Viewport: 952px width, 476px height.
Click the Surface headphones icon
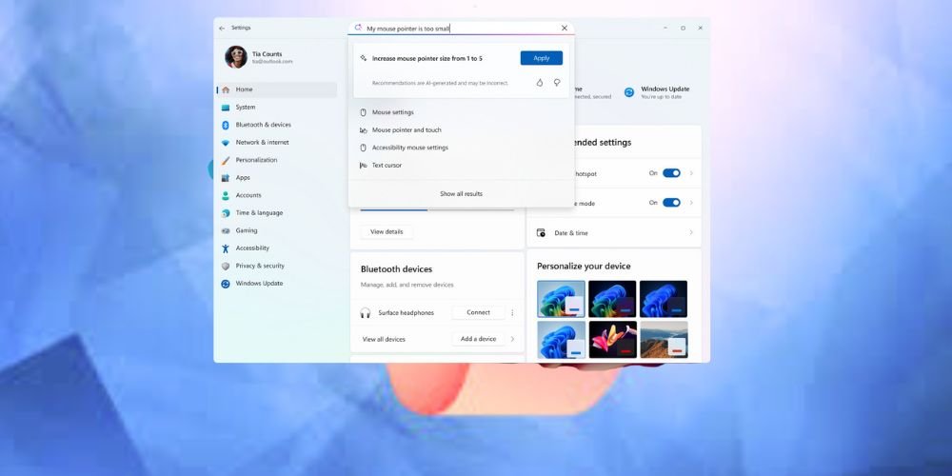click(x=365, y=312)
